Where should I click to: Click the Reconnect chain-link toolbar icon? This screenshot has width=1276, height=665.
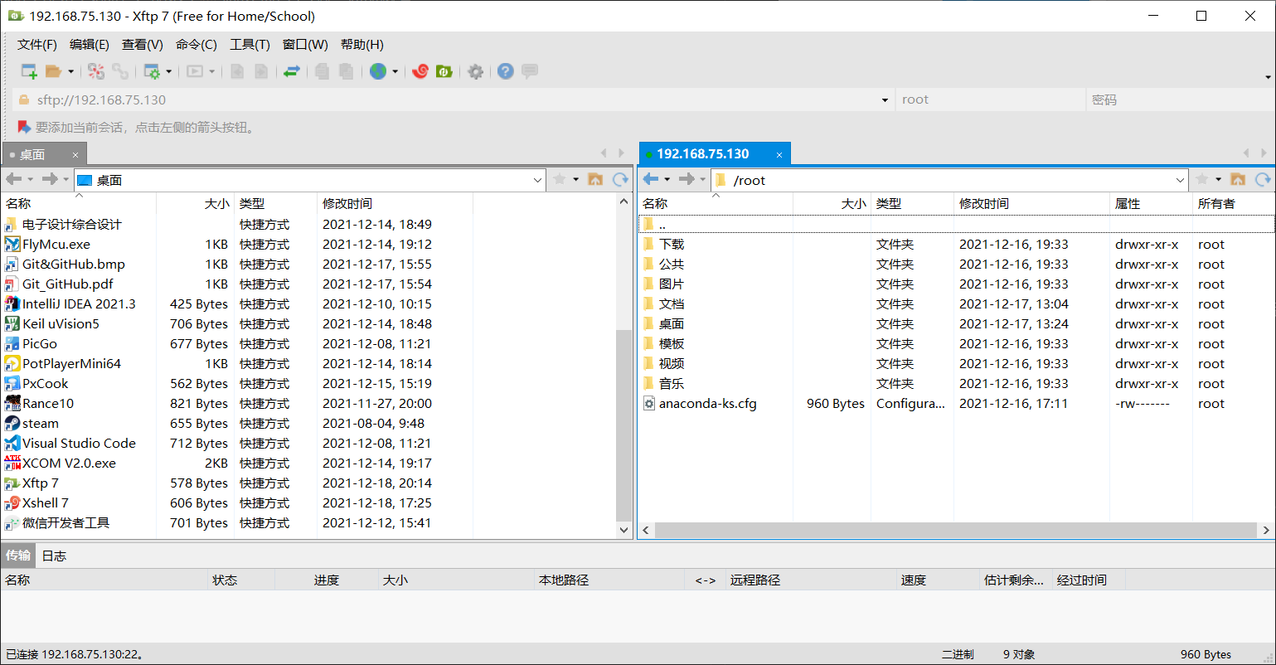120,71
